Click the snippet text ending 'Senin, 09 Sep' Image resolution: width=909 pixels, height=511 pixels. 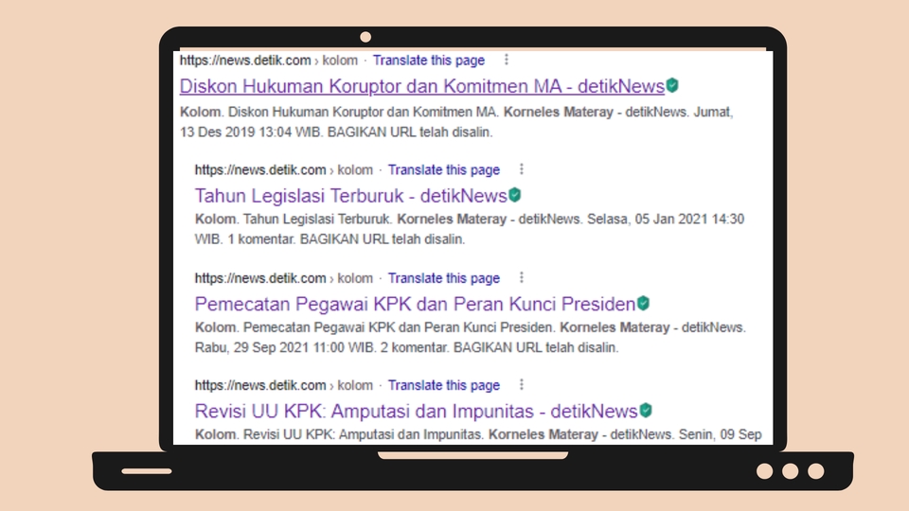(x=478, y=434)
